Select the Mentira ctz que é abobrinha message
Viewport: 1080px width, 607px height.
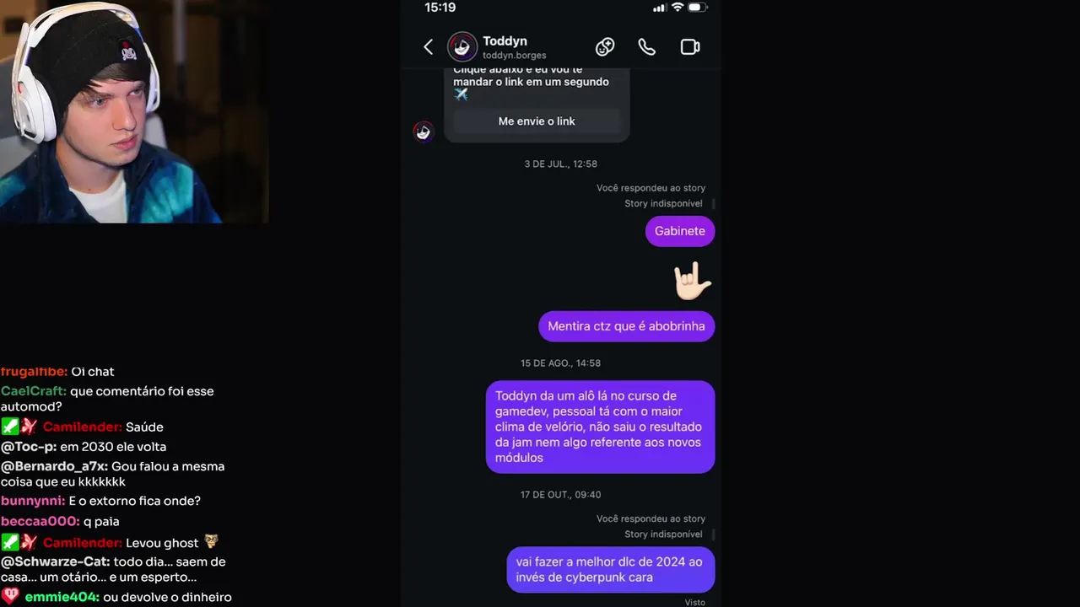coord(626,326)
